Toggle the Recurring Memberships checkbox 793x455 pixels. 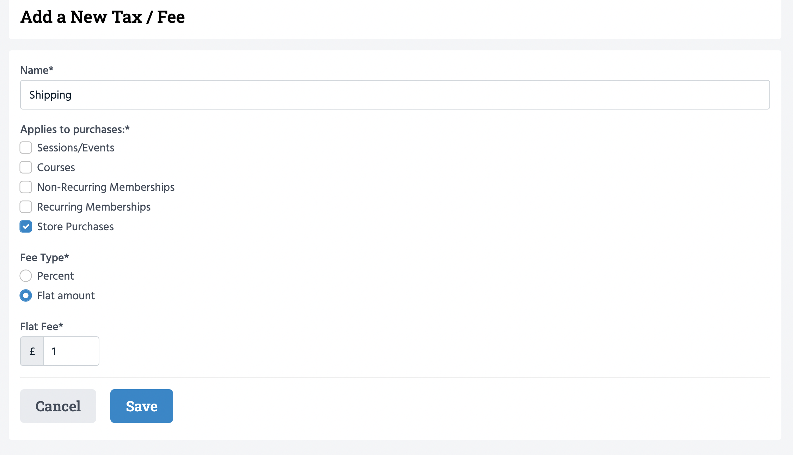[x=26, y=207]
